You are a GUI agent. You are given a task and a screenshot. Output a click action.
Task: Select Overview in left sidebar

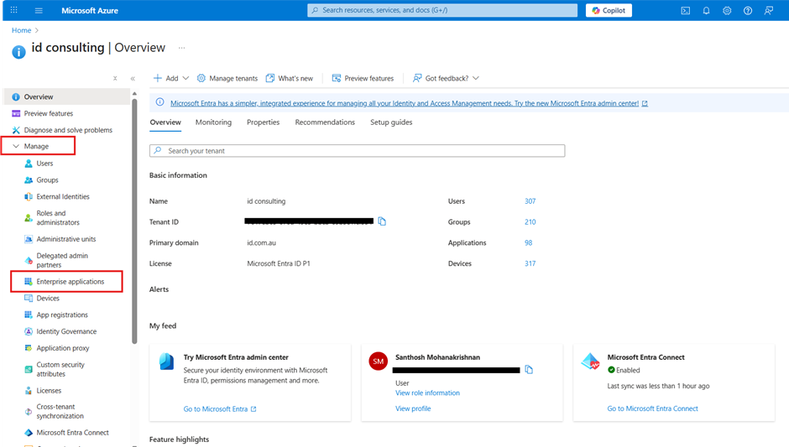[x=66, y=96]
